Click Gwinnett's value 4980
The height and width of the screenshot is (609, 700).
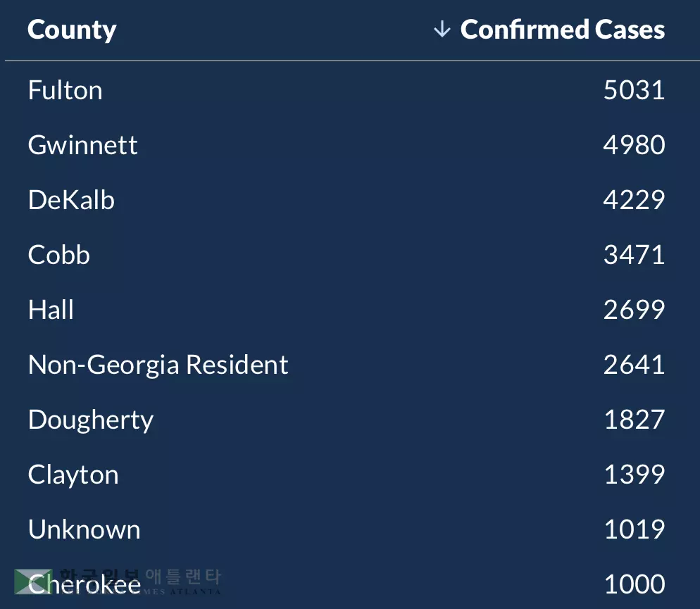click(x=634, y=145)
